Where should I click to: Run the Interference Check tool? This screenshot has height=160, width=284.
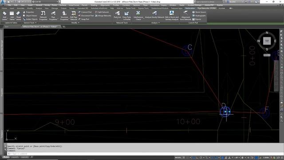click(x=138, y=16)
